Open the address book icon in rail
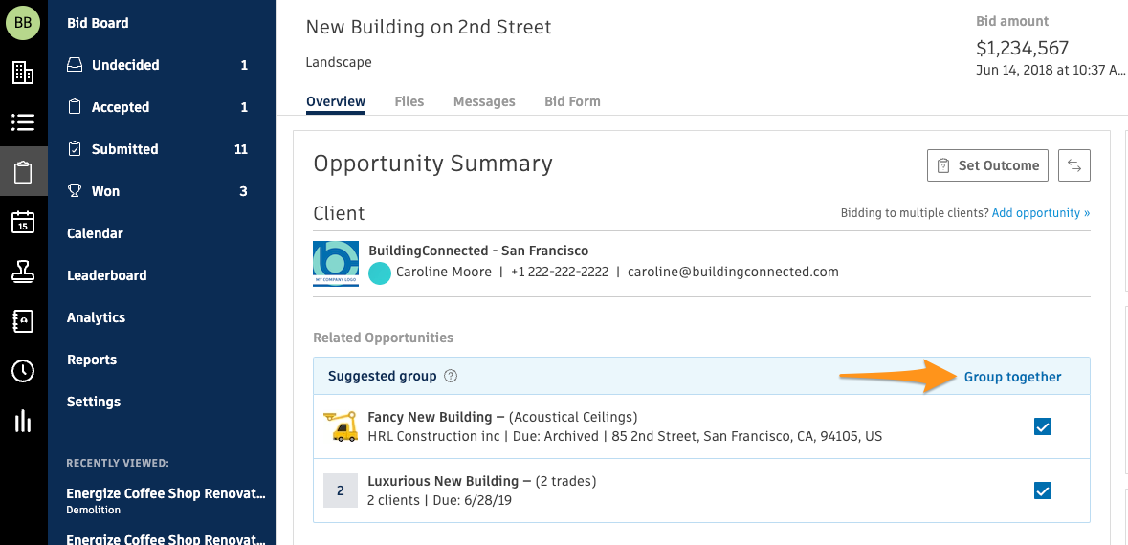1128x545 pixels. click(23, 321)
